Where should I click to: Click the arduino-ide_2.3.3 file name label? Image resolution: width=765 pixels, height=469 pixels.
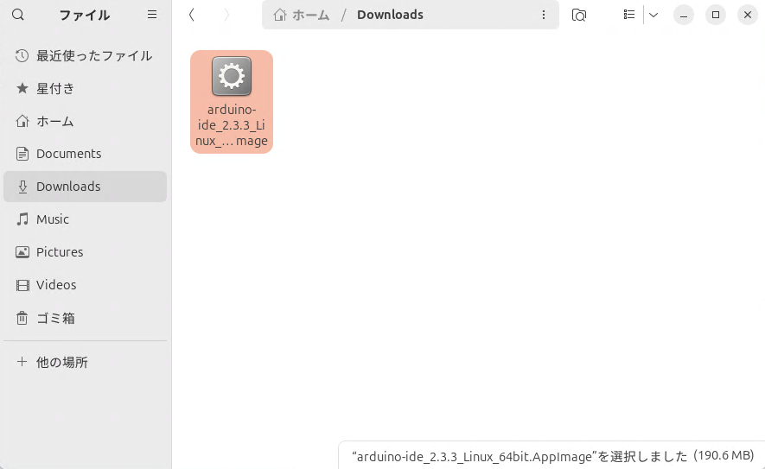(232, 124)
